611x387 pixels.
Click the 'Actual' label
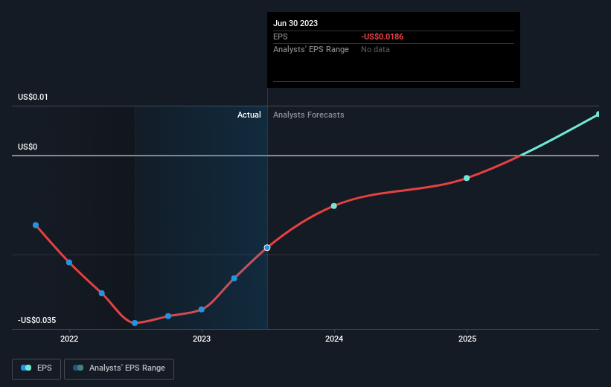[x=249, y=115]
